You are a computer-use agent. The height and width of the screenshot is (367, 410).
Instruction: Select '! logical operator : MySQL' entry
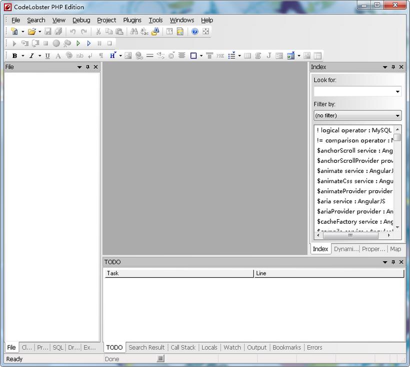[354, 130]
